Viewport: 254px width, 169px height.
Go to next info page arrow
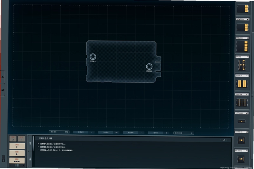(x=227, y=140)
